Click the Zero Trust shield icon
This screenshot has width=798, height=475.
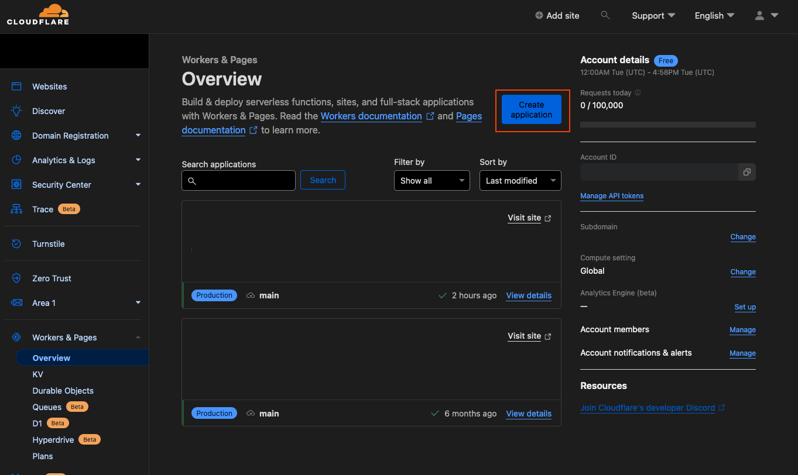16,278
